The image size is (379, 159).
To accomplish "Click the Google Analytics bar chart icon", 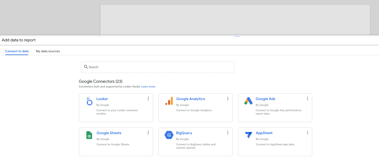I will pos(169,101).
